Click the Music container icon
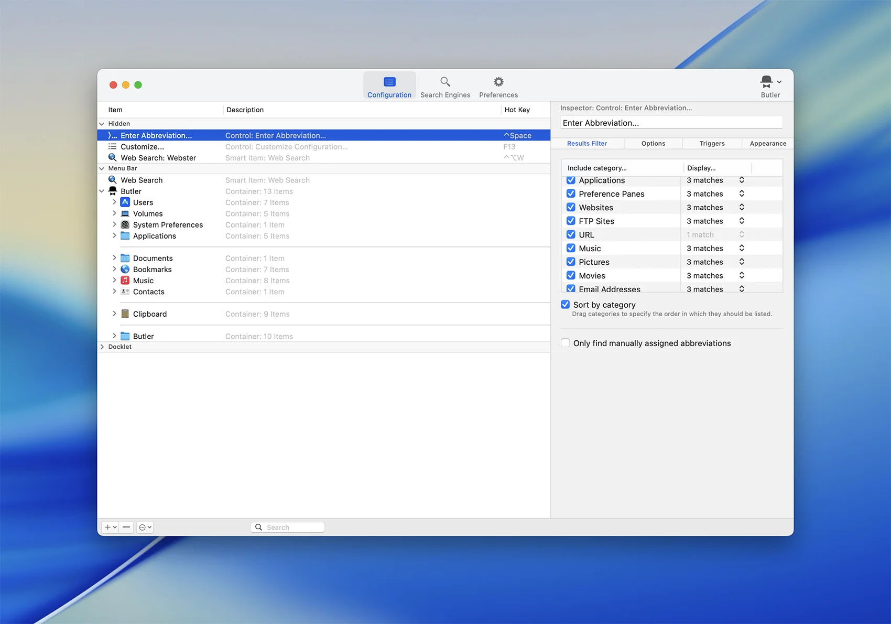The width and height of the screenshot is (891, 624). 125,281
